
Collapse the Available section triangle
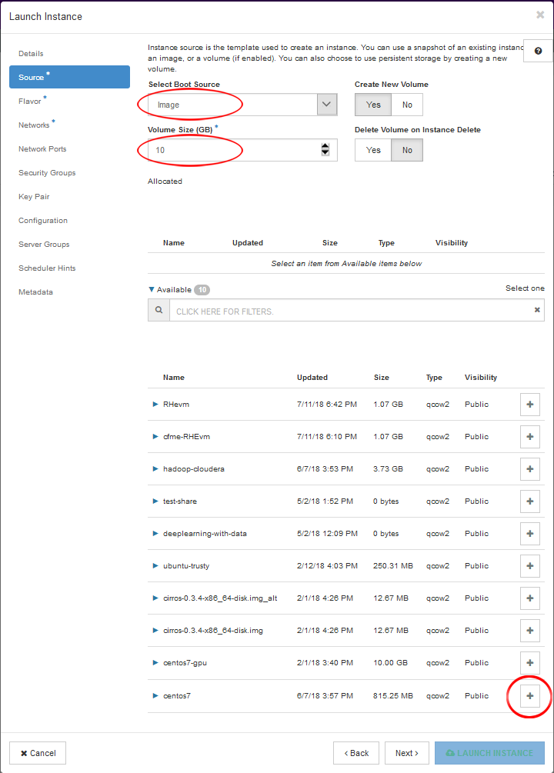(x=152, y=289)
